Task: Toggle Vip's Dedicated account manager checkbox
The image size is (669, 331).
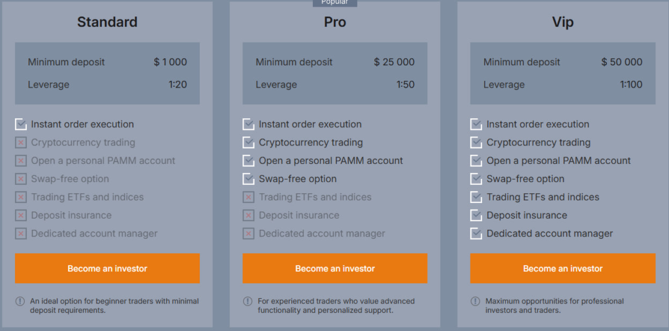Action: click(x=476, y=234)
